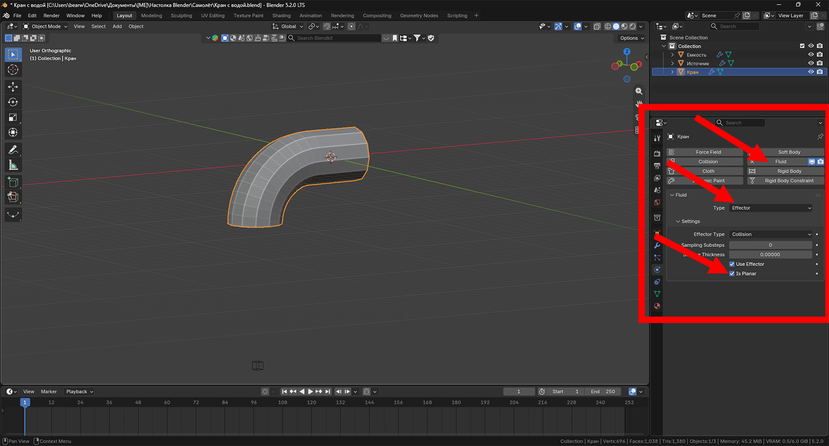Click the Cloth physics button
829x446 pixels.
coord(705,171)
